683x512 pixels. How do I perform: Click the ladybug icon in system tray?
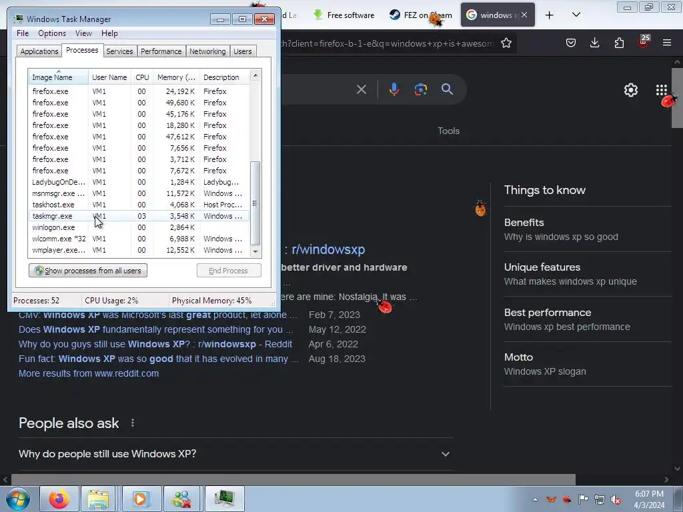pyautogui.click(x=567, y=499)
